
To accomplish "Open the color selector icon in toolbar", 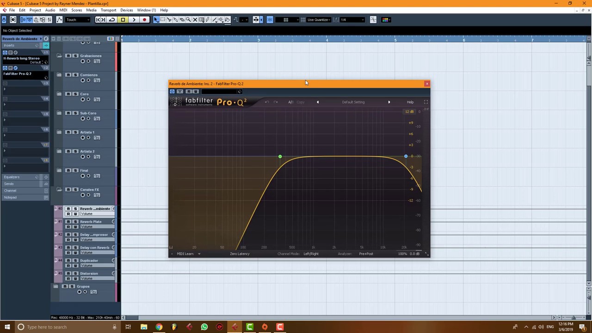I will (385, 19).
